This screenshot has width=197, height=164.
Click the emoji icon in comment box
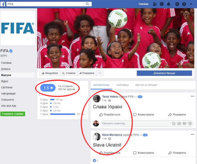point(174,123)
